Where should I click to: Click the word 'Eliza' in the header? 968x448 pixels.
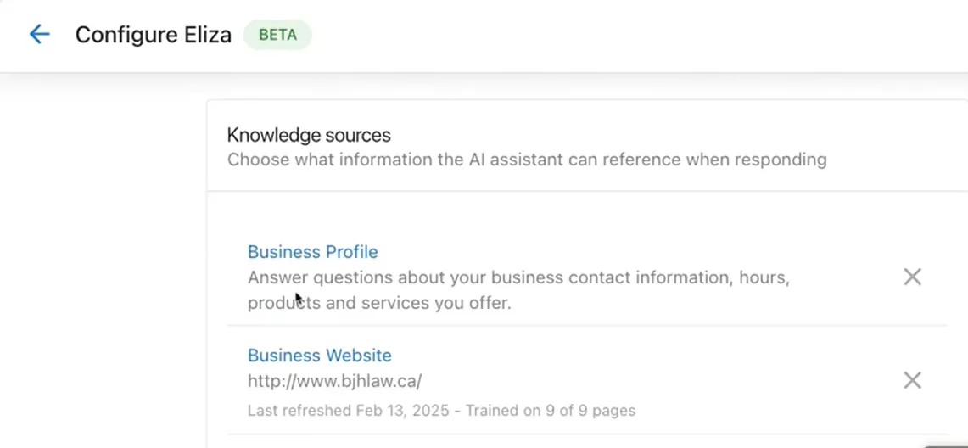204,35
